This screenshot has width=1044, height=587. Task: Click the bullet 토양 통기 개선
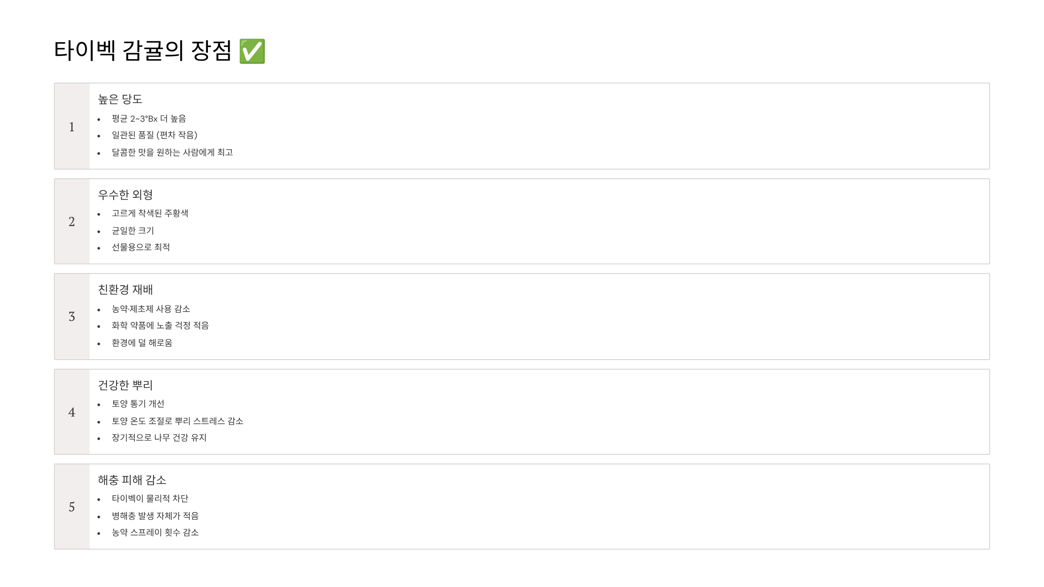point(138,404)
